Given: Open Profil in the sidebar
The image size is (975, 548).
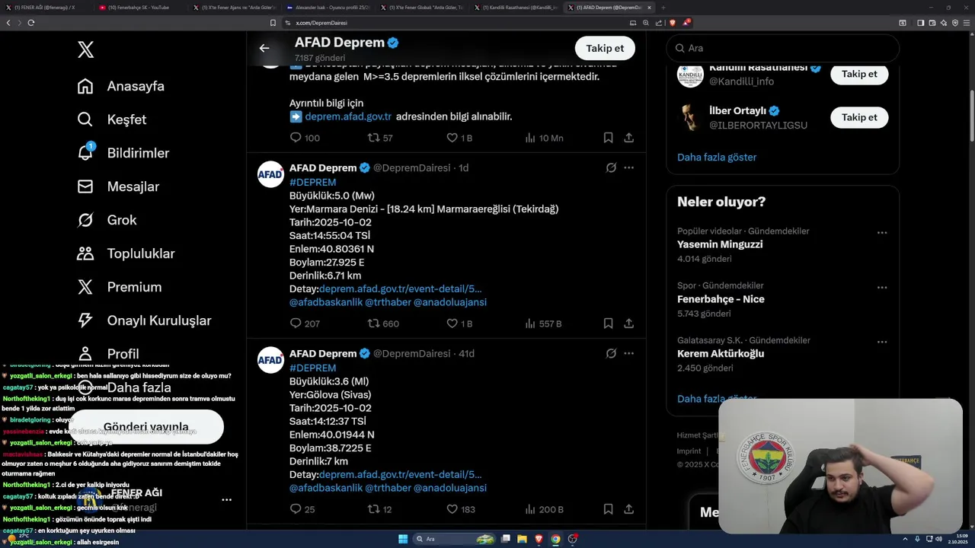Looking at the screenshot, I should 108,354.
